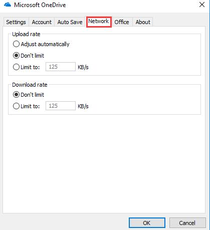Click the Download rate group heading
This screenshot has height=230, width=210.
pos(30,85)
